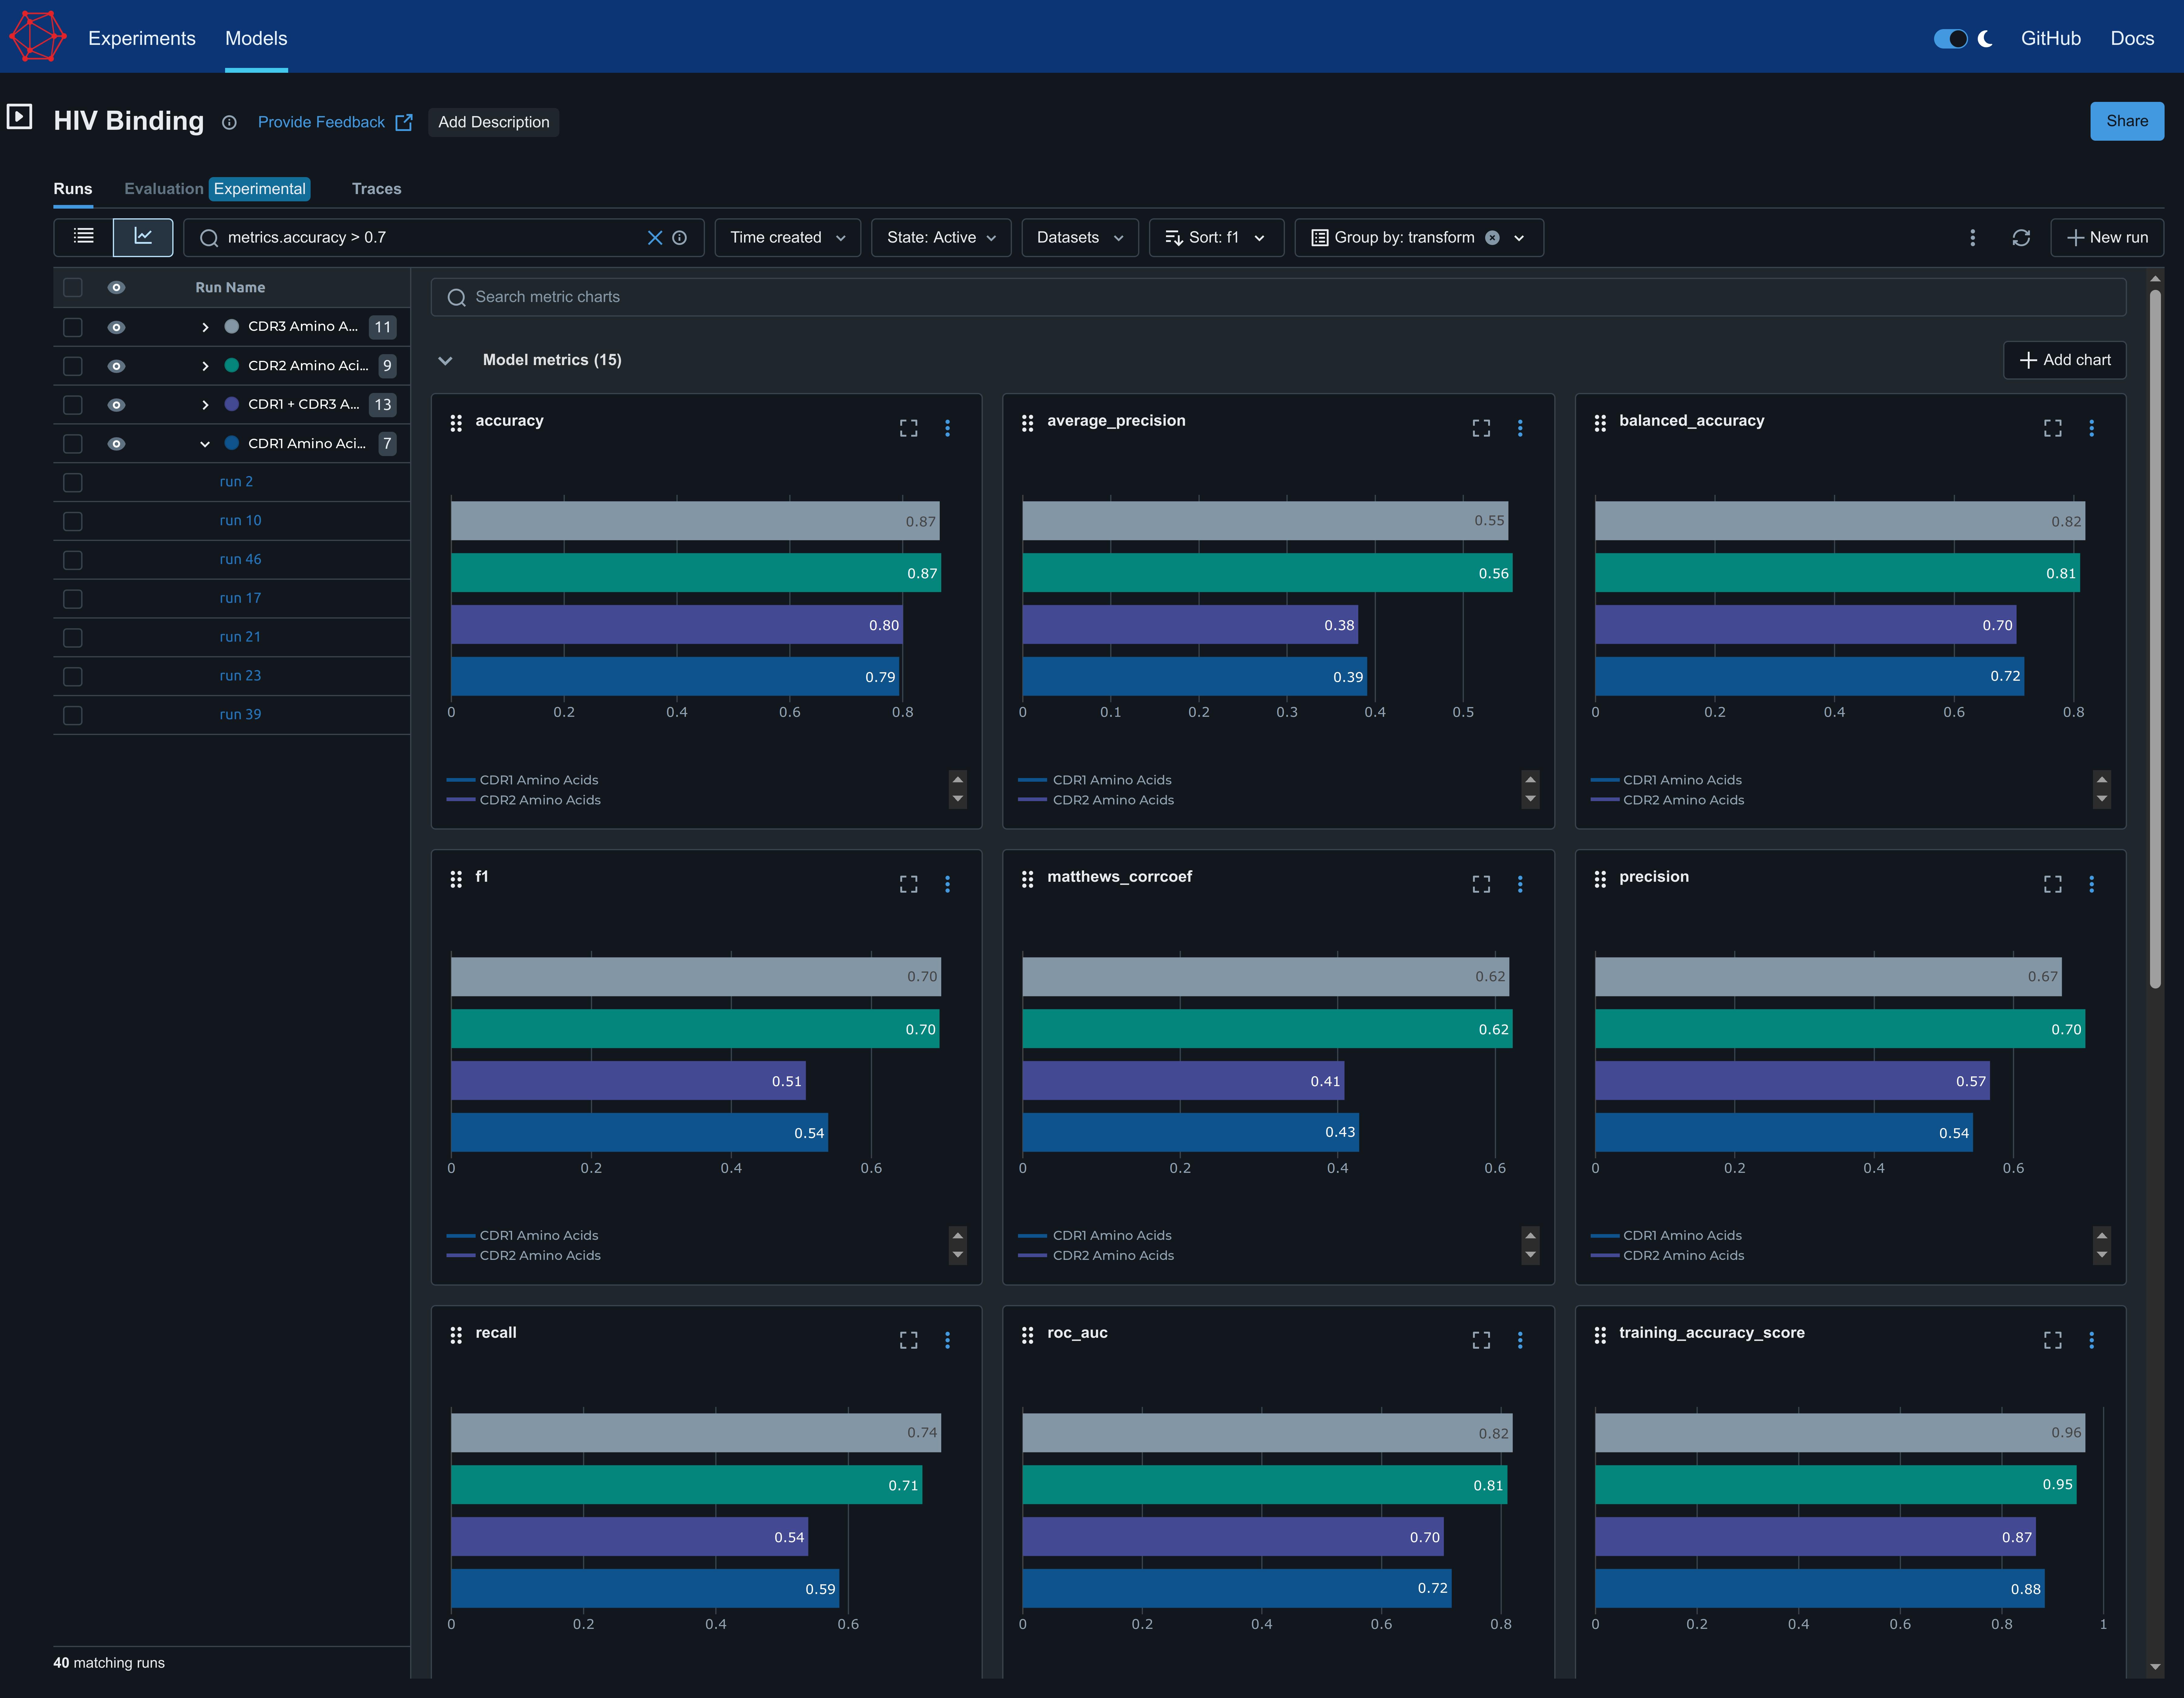2184x1698 pixels.
Task: Open the Docs link
Action: pyautogui.click(x=2132, y=38)
